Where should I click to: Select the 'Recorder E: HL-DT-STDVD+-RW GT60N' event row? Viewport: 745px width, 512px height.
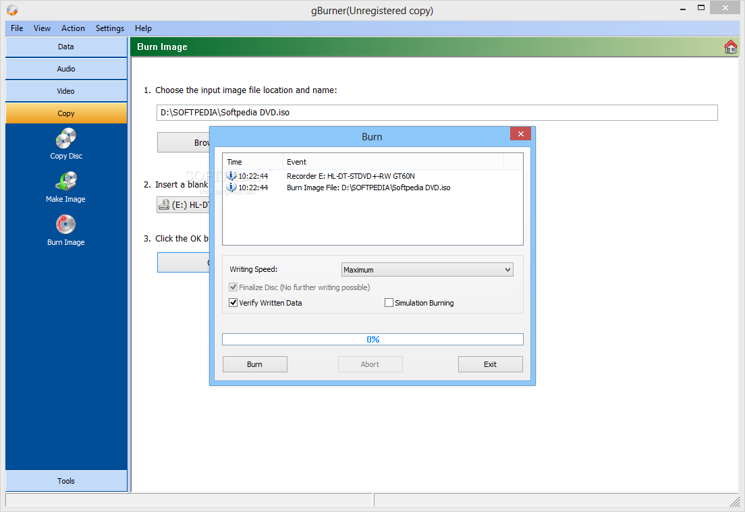pyautogui.click(x=373, y=176)
